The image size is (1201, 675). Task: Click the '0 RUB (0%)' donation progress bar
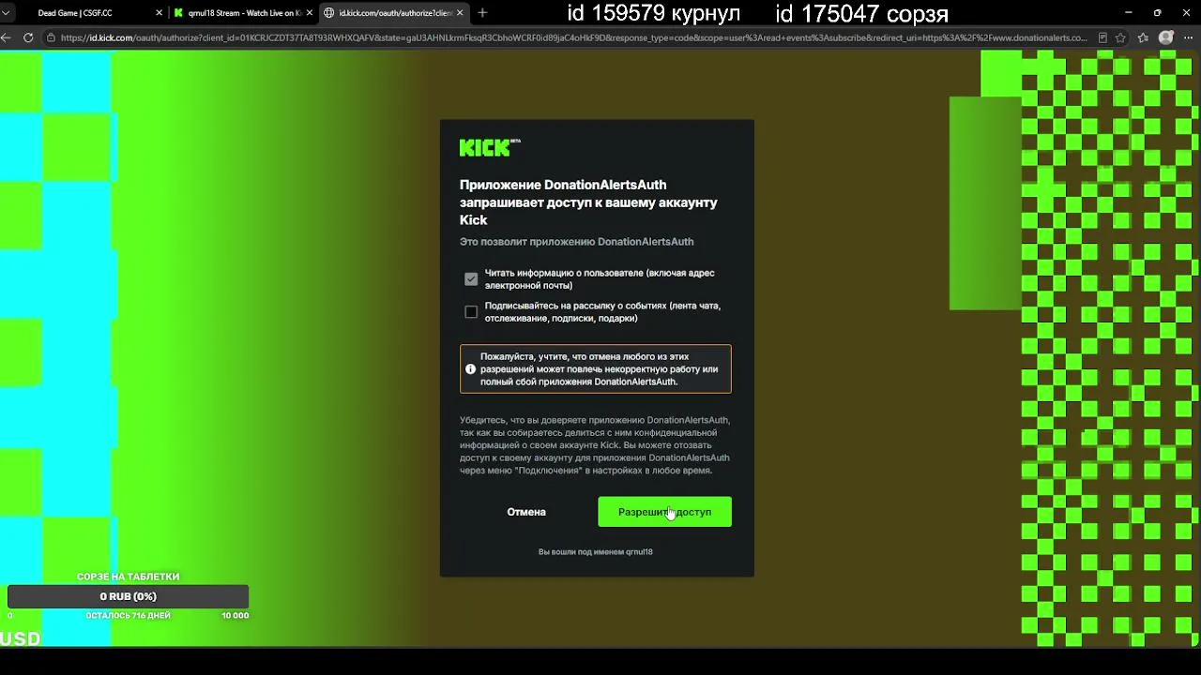coord(129,596)
